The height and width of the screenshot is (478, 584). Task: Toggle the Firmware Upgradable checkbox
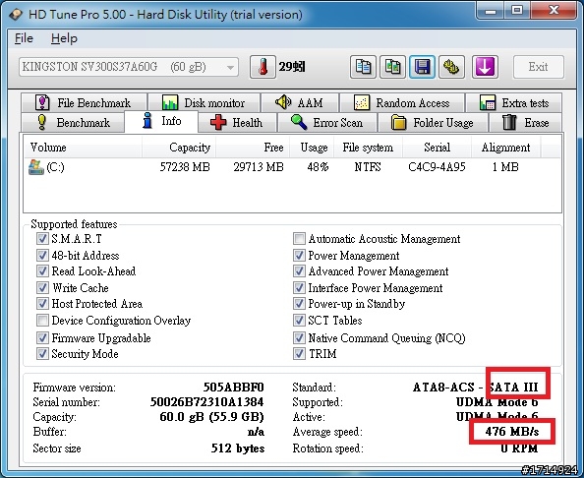pyautogui.click(x=42, y=338)
